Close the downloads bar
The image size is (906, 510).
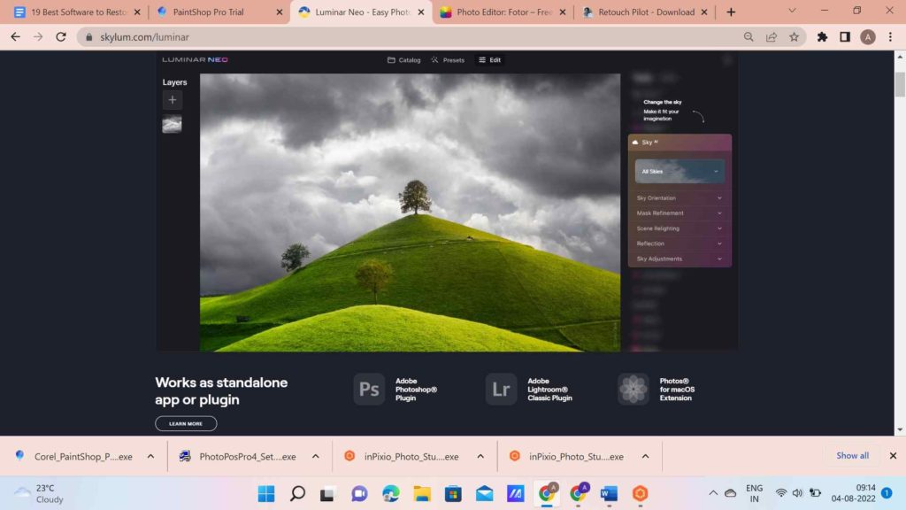click(893, 456)
